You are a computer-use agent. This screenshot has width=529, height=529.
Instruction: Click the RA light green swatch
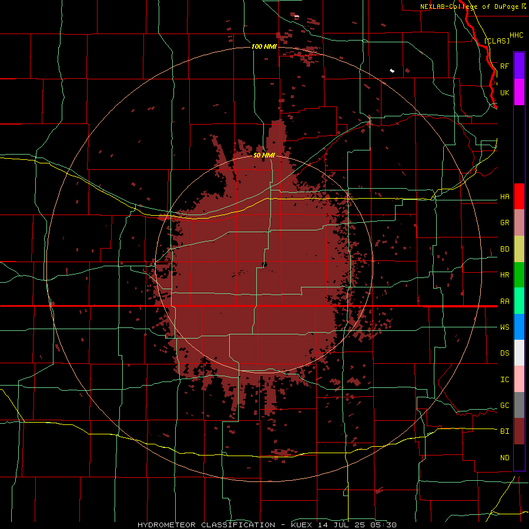click(x=519, y=301)
